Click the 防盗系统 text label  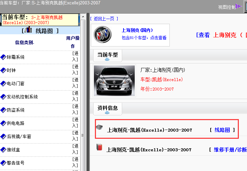(16, 110)
